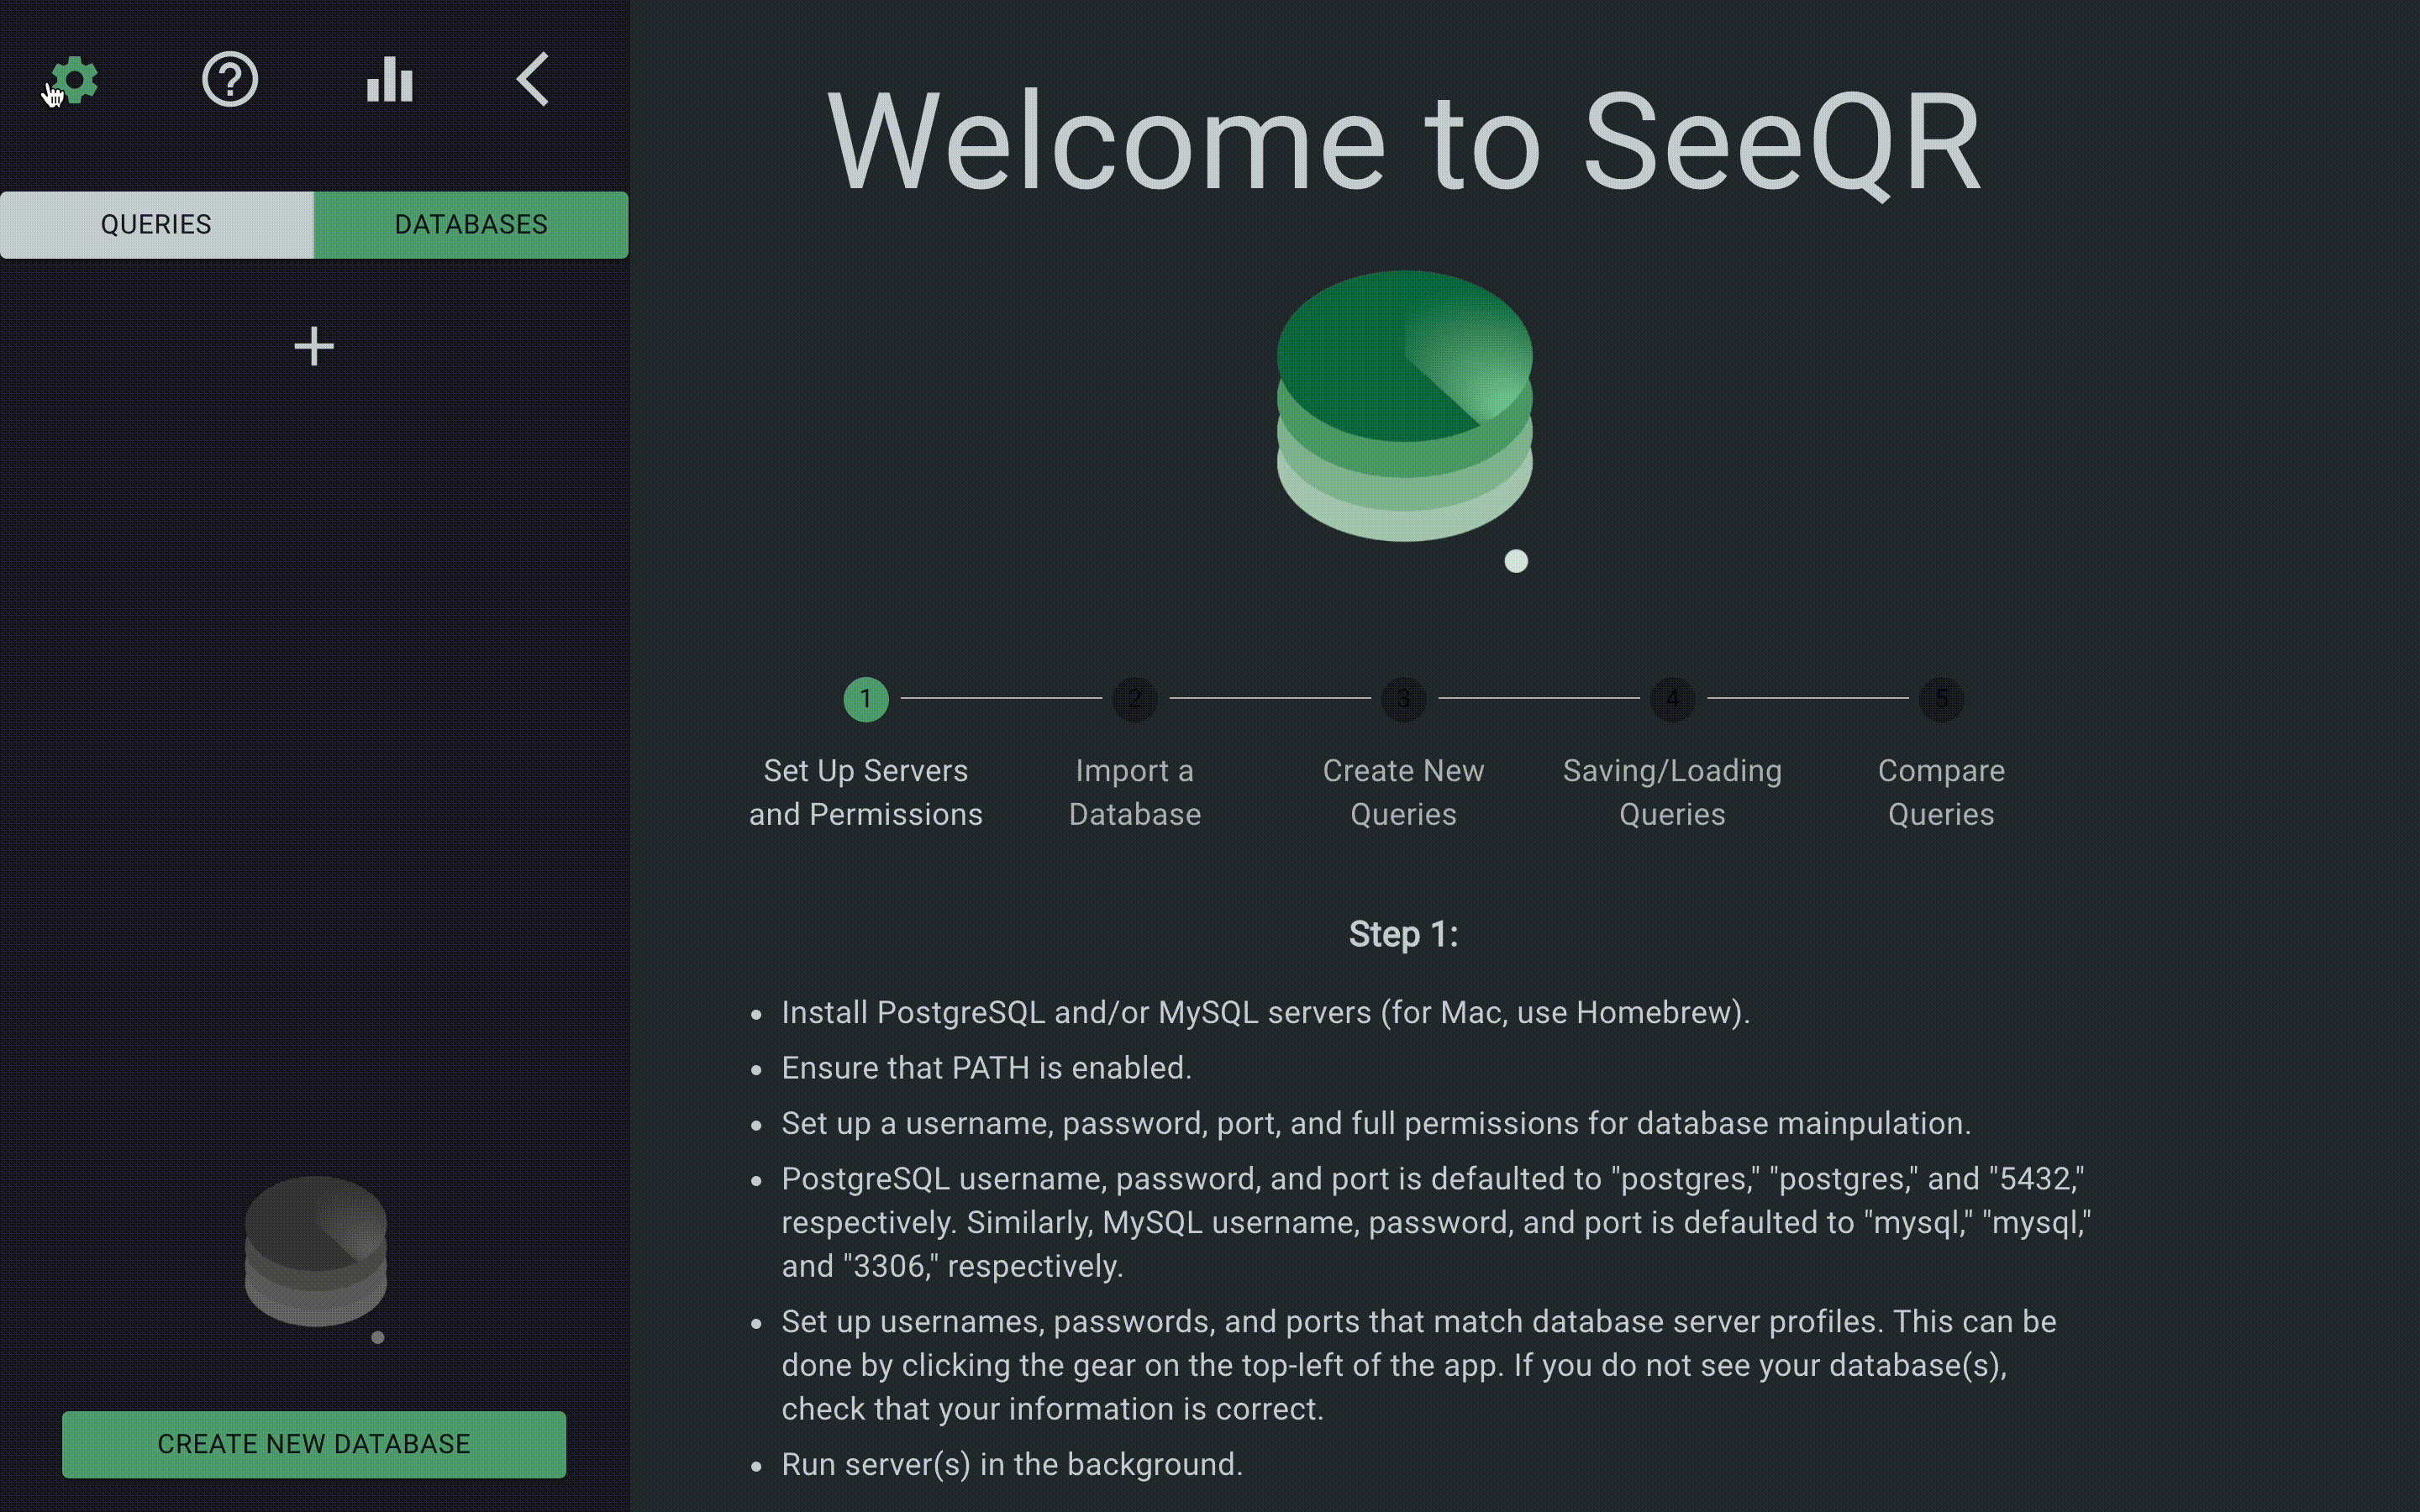
Task: Jump to step 3 circle
Action: [1404, 699]
